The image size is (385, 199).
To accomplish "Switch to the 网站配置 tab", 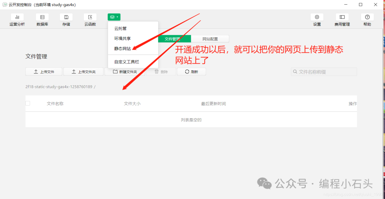I will [x=210, y=39].
